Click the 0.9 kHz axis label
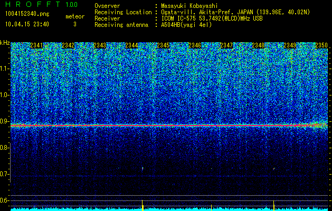 (x=5, y=121)
